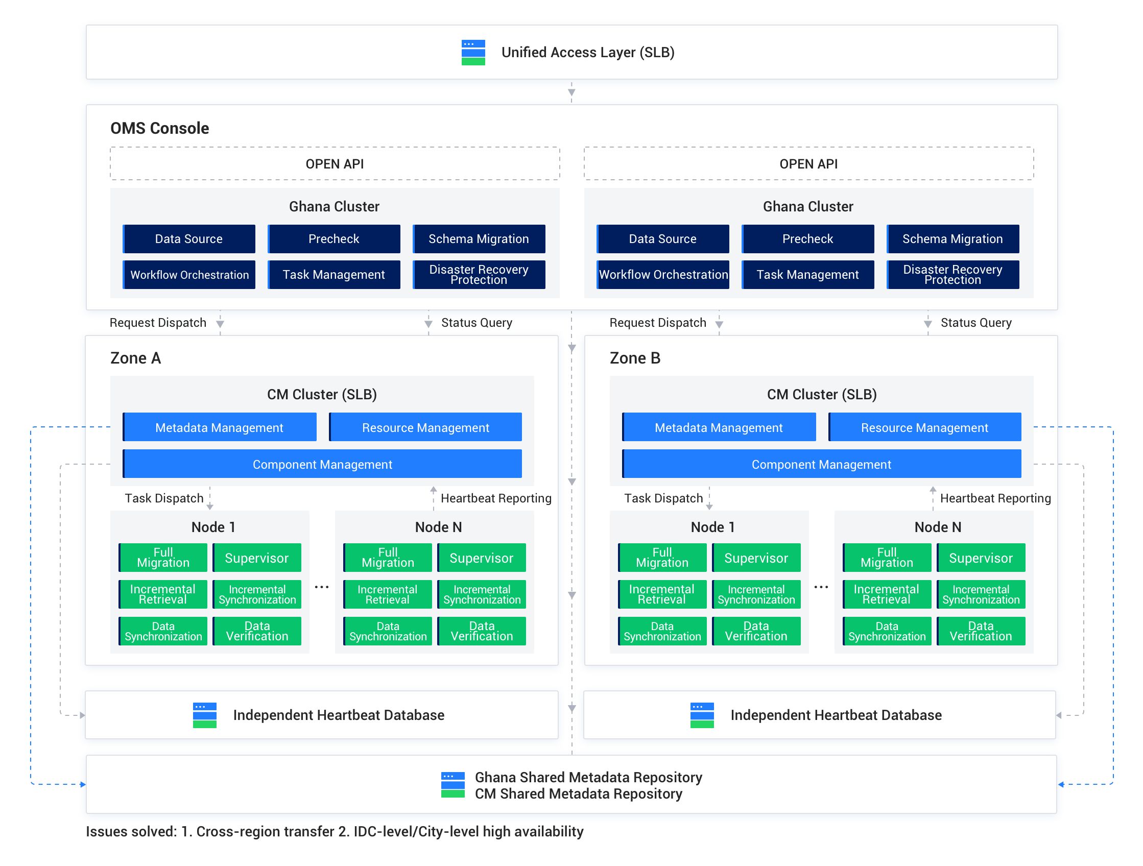Click the Request Dispatch arrow above Zone A
Viewport: 1143px width, 866px height.
[x=220, y=323]
